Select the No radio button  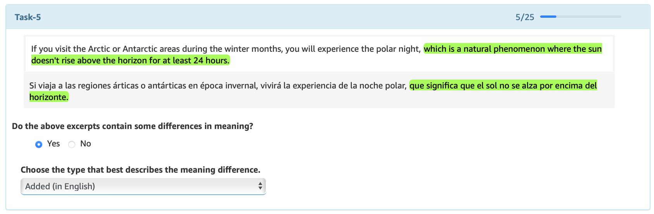coord(72,144)
